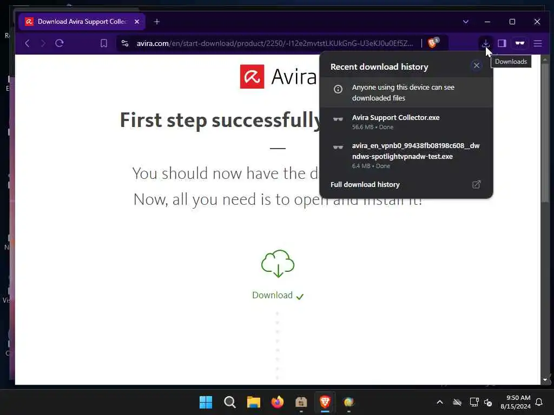This screenshot has width=554, height=415.
Task: Go back using the browser back arrow
Action: 27,43
